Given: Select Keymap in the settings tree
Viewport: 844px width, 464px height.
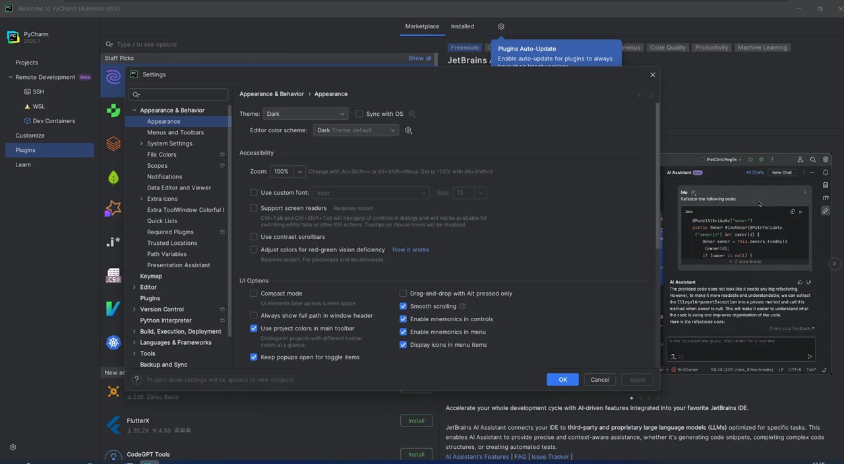Looking at the screenshot, I should click(151, 276).
